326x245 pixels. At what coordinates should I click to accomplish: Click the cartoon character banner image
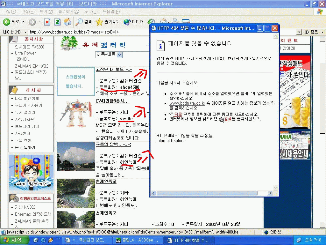(31, 173)
